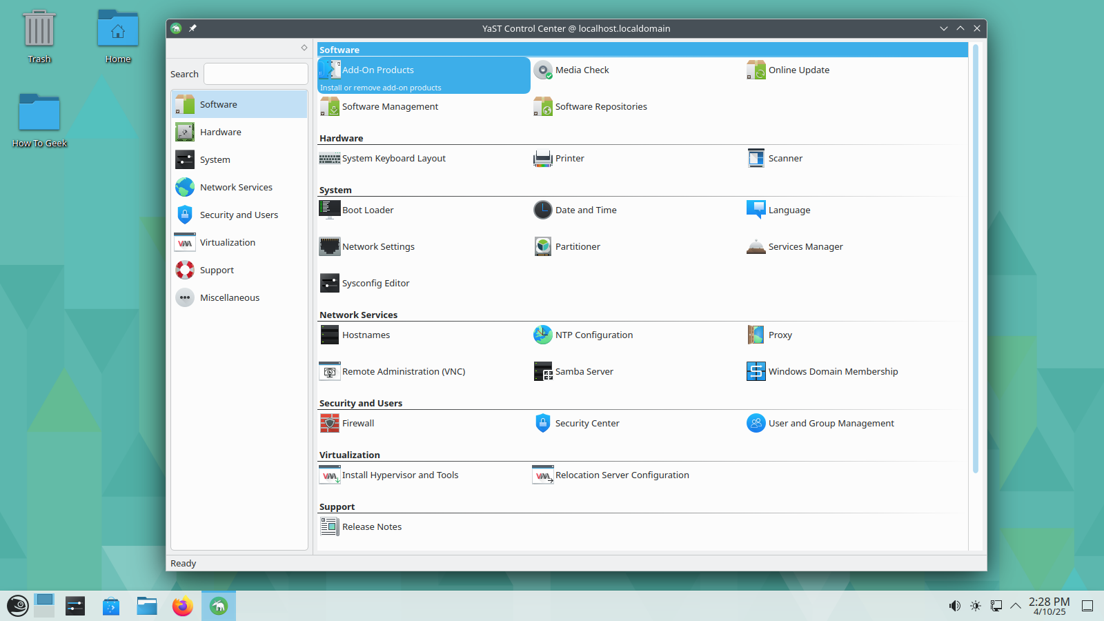The width and height of the screenshot is (1104, 621).
Task: Open Windows Domain Membership module
Action: 822,372
